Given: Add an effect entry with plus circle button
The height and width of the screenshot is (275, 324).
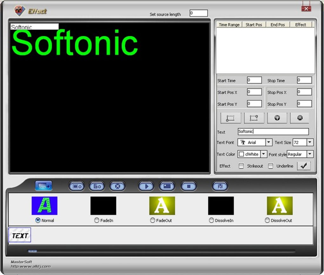Looking at the screenshot, I should pyautogui.click(x=277, y=118).
